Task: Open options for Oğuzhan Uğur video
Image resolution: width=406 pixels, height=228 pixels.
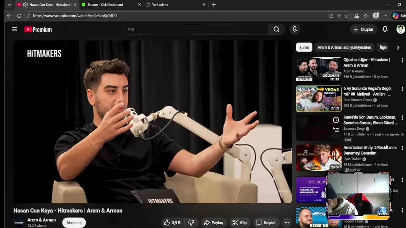Action: point(402,60)
